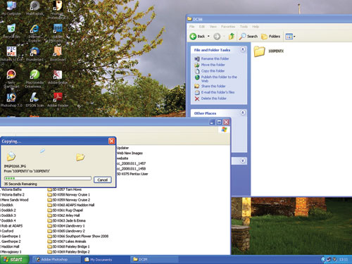Select the Nero StartSmart desktop shortcut
The height and width of the screenshot is (264, 352).
11,79
